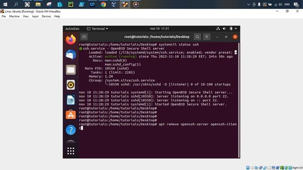Open the VirtualBox Devices menu
The image size is (303, 170).
click(46, 17)
